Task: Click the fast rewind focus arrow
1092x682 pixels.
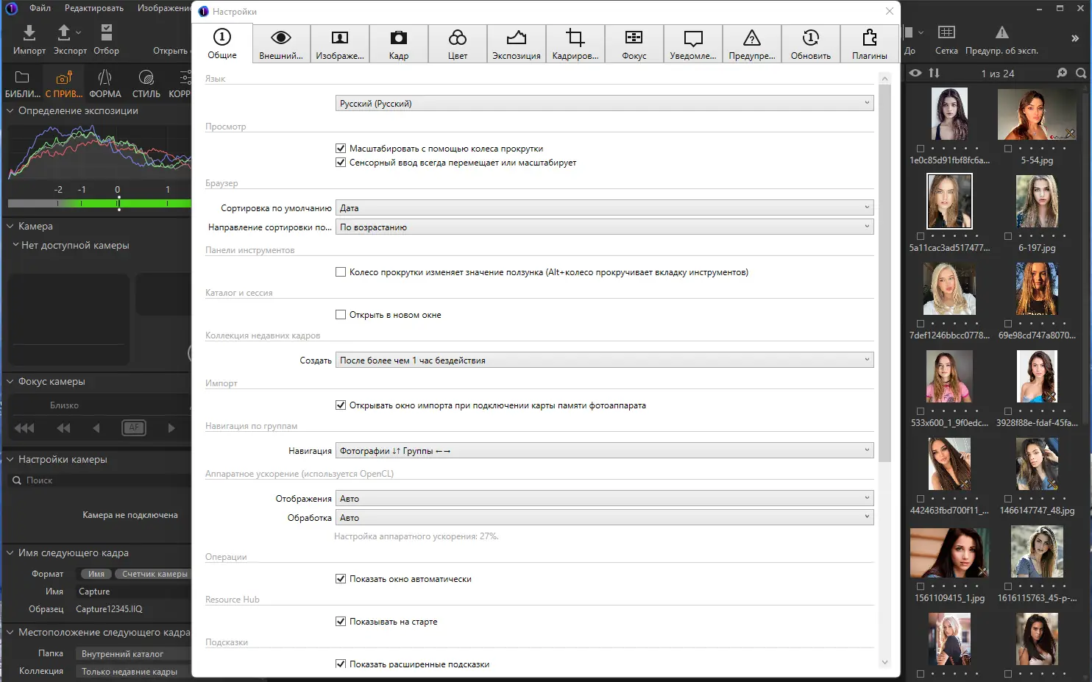Action: tap(24, 428)
